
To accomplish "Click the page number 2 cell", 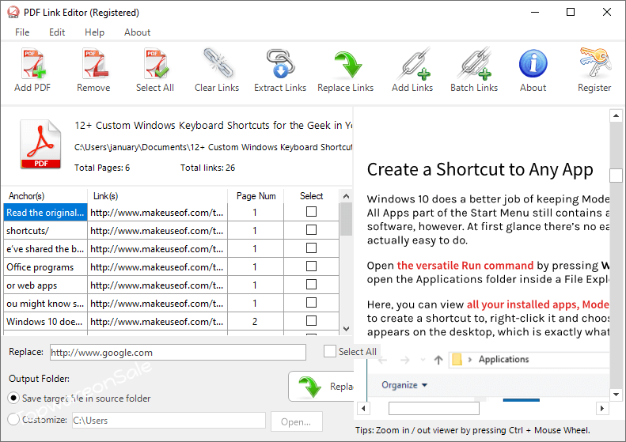I will [x=256, y=322].
